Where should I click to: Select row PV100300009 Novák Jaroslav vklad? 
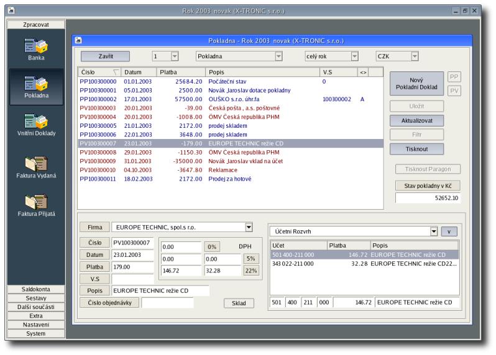[x=230, y=161]
